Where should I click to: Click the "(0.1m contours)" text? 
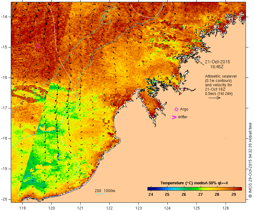click(218, 81)
